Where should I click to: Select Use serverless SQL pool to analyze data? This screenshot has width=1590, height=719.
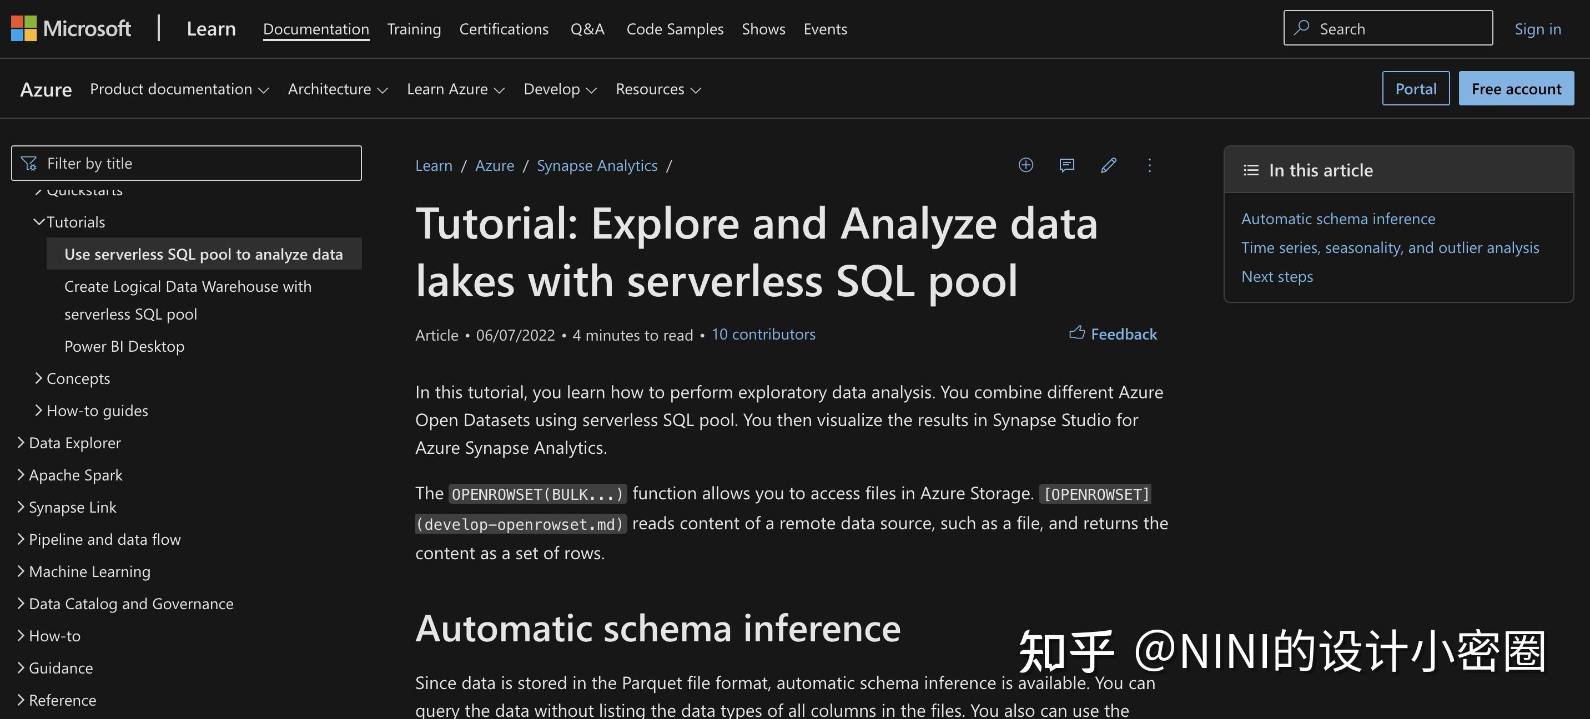click(204, 254)
